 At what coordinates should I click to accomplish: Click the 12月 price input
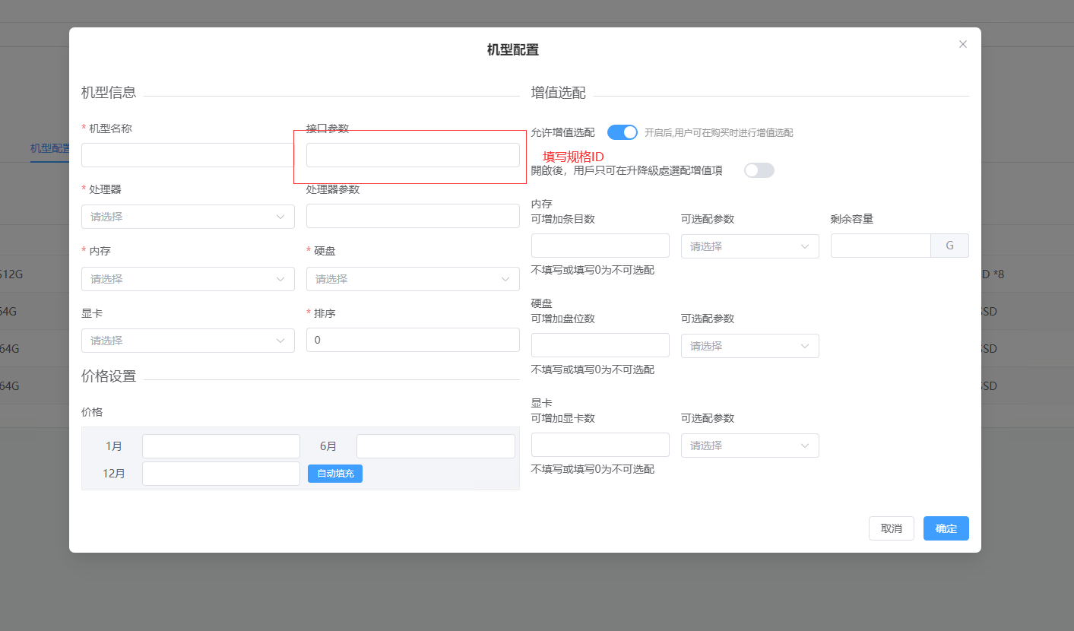[221, 474]
